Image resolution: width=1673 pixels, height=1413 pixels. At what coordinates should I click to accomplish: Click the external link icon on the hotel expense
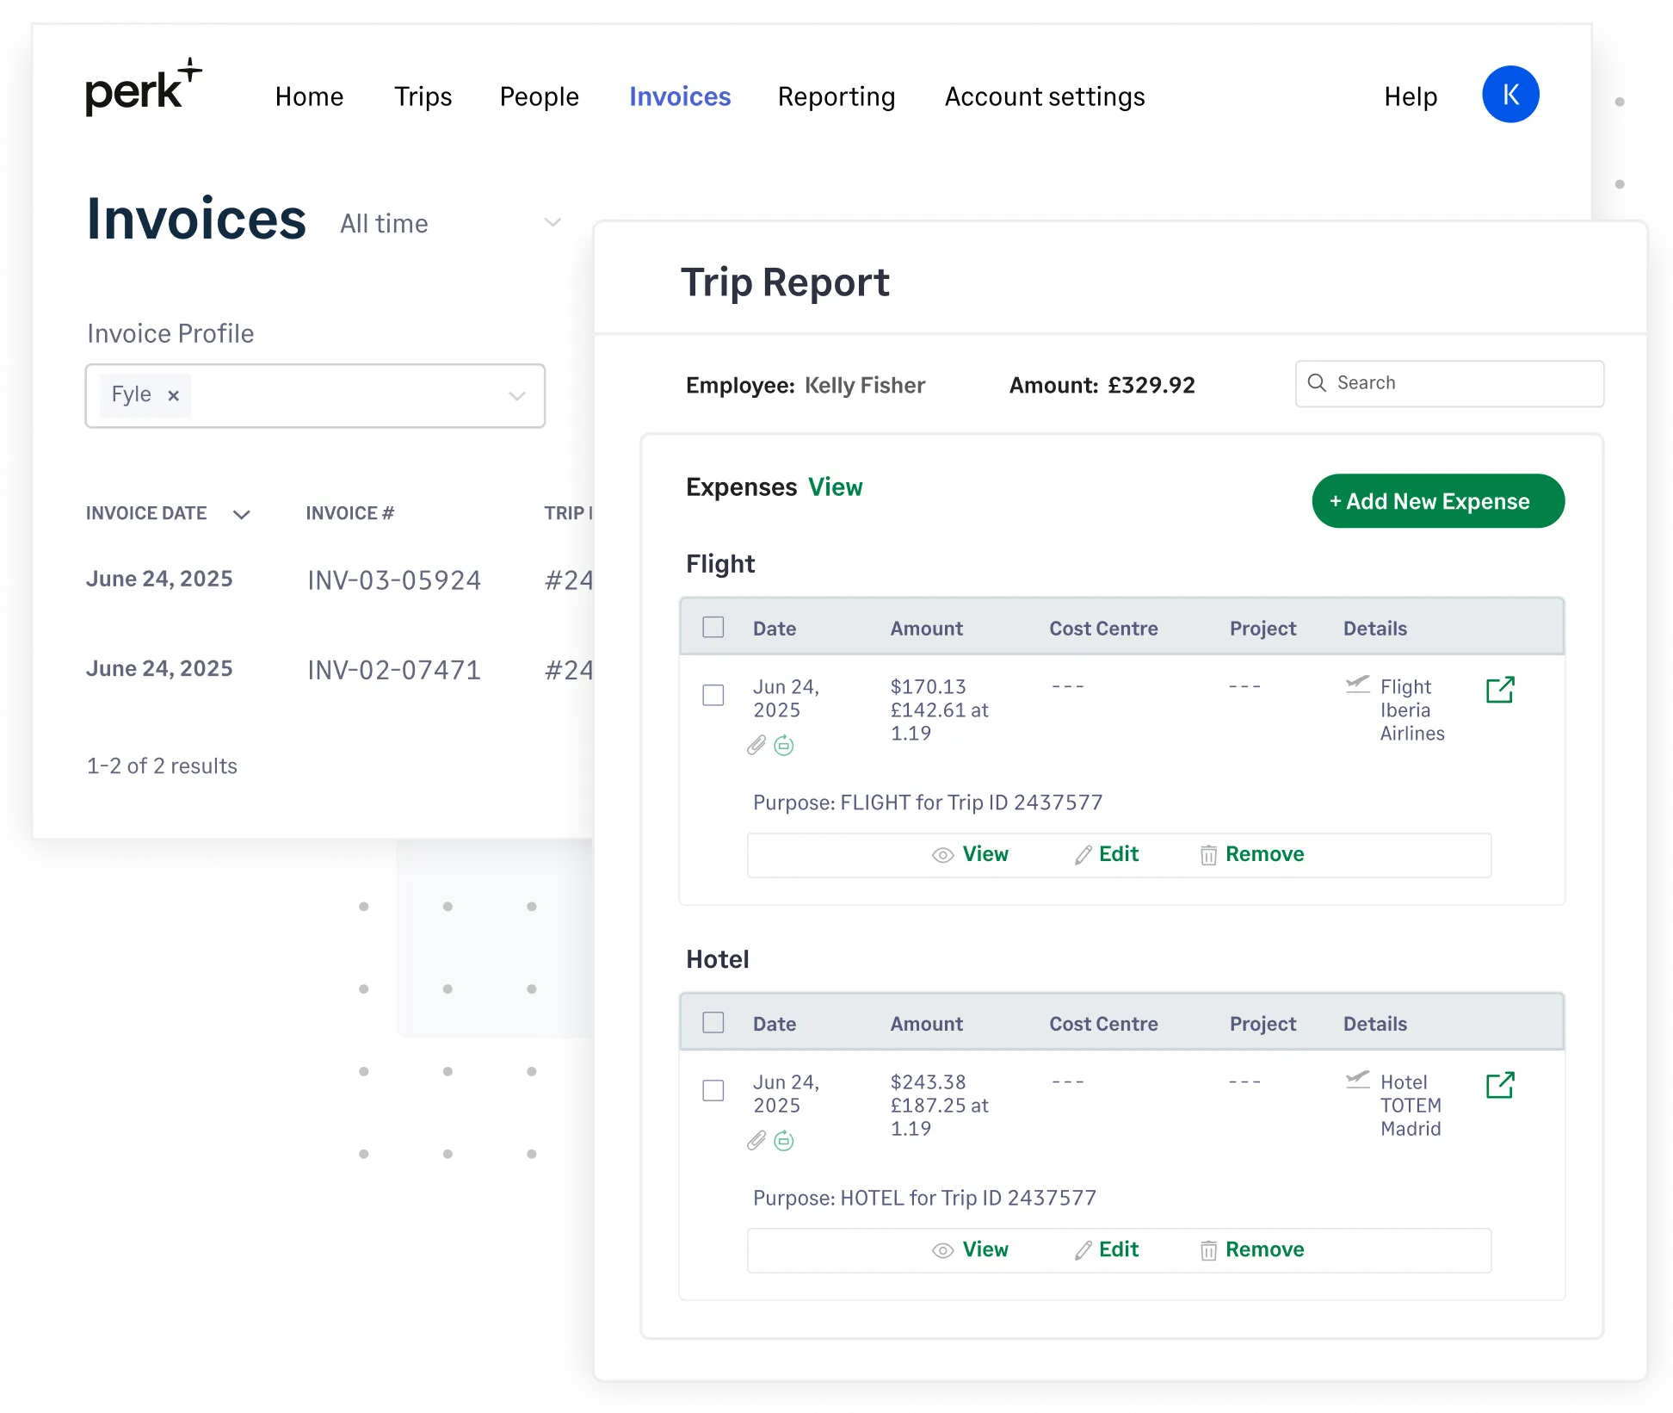[1499, 1086]
